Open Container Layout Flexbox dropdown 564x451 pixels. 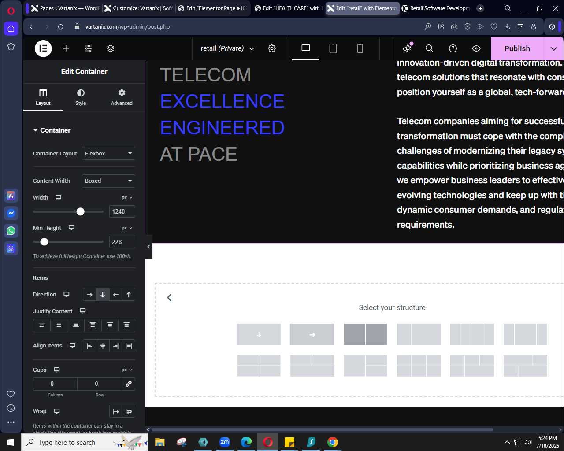coord(108,153)
